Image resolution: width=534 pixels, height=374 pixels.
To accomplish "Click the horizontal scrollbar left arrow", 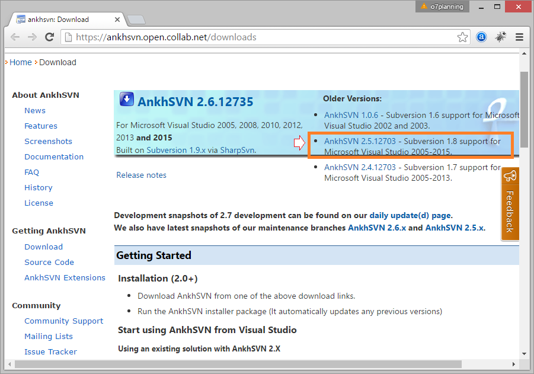I will click(9, 364).
